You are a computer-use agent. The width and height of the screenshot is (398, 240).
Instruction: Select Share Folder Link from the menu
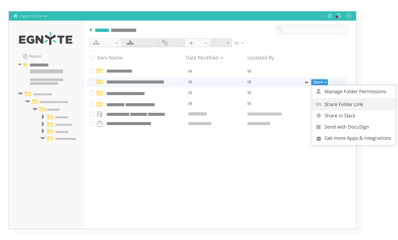tap(344, 104)
